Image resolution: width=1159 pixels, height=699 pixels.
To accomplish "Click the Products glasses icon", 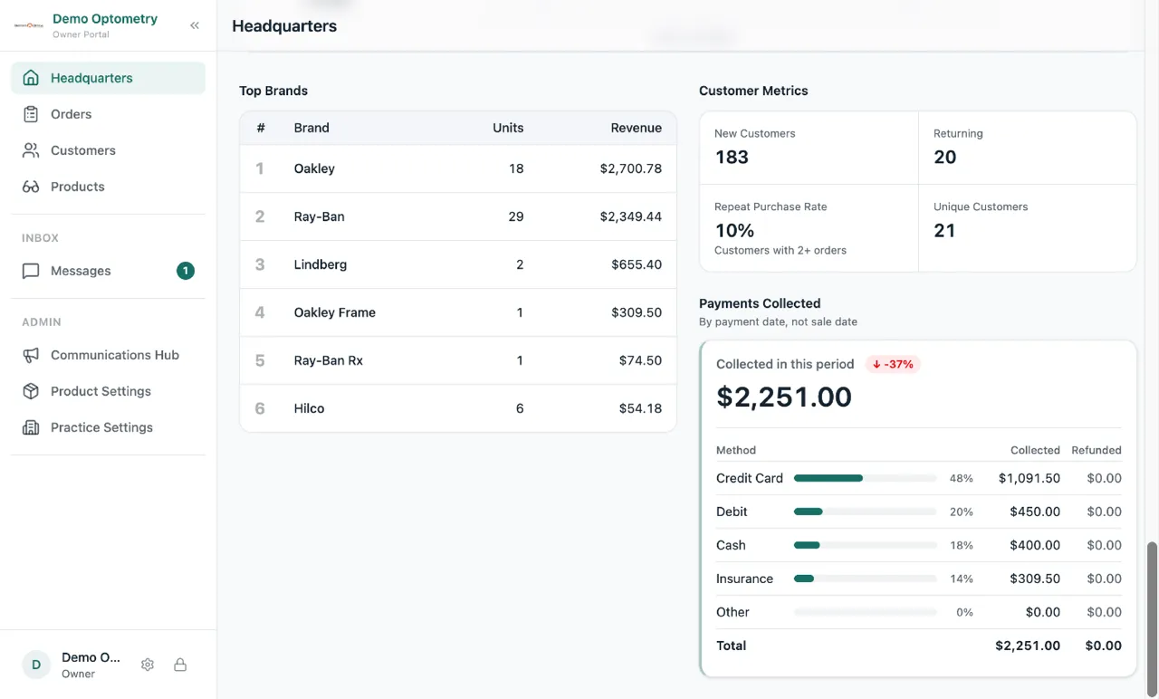I will tap(31, 187).
